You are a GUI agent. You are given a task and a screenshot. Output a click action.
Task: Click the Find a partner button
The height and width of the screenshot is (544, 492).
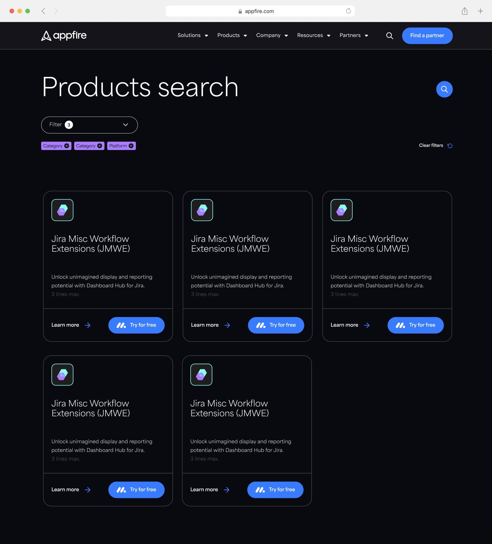click(x=427, y=35)
